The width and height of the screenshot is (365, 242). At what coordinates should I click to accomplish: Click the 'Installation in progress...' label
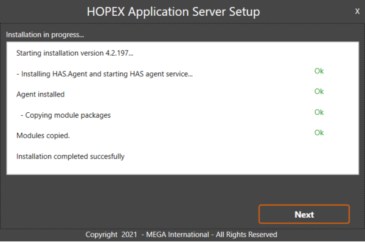(x=45, y=35)
